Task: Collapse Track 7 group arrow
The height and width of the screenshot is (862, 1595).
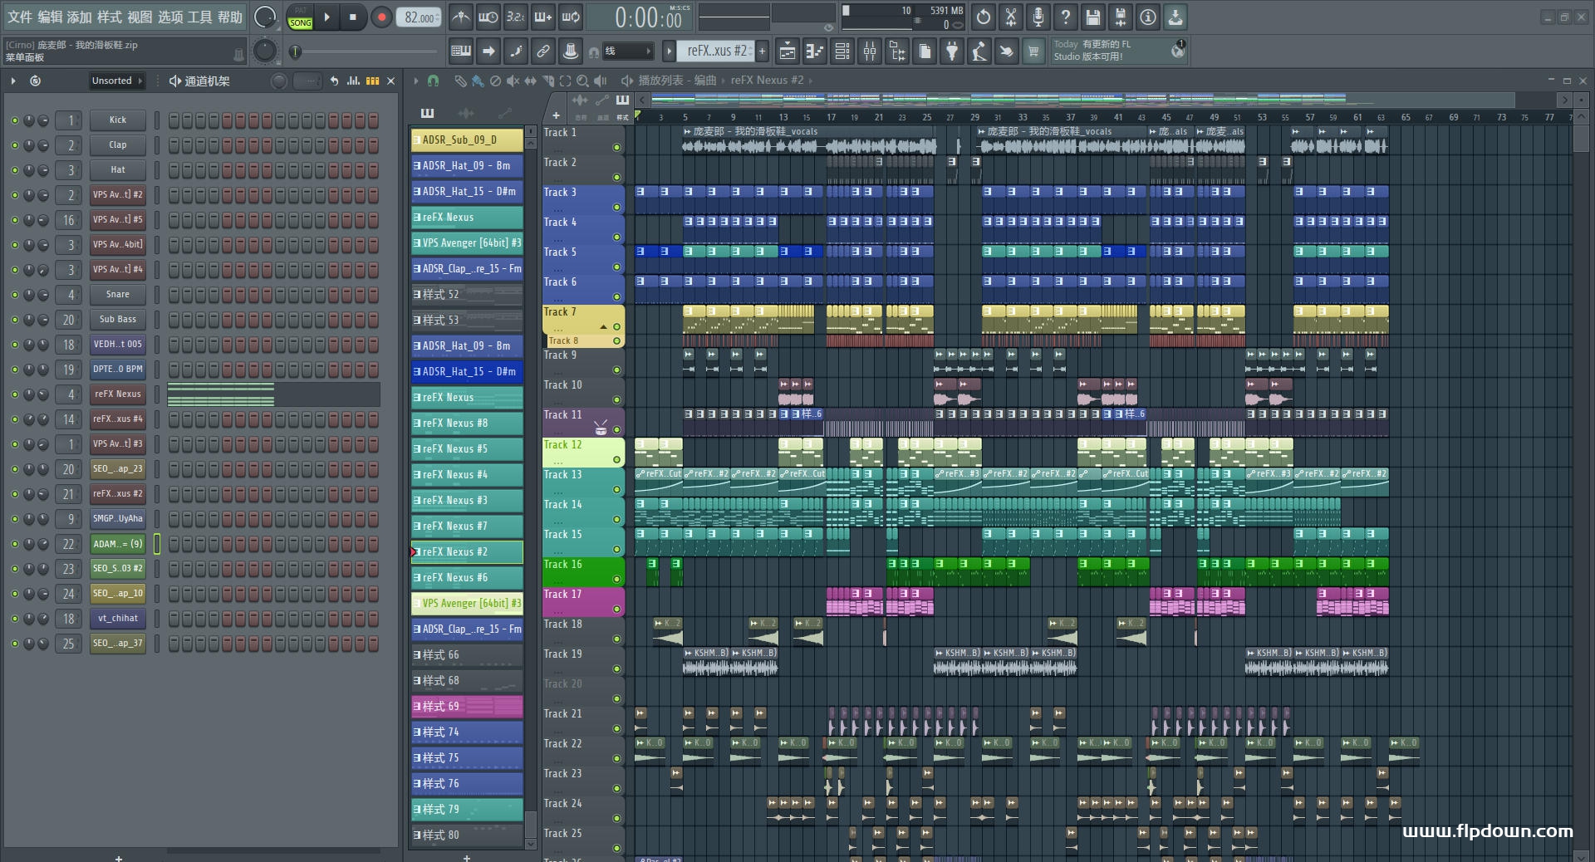Action: coord(603,326)
